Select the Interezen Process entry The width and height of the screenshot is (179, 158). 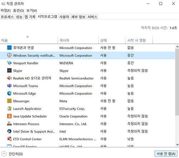point(26,124)
